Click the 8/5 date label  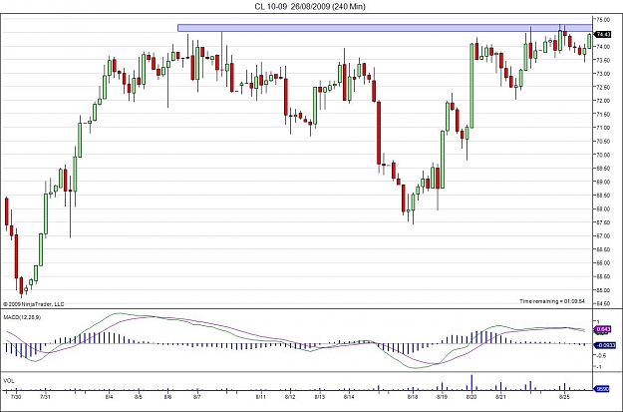coord(139,397)
